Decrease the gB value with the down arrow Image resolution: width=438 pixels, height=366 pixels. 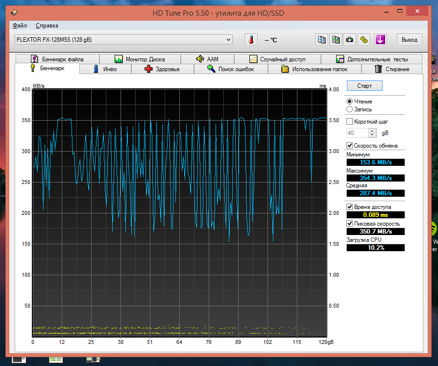[x=372, y=135]
